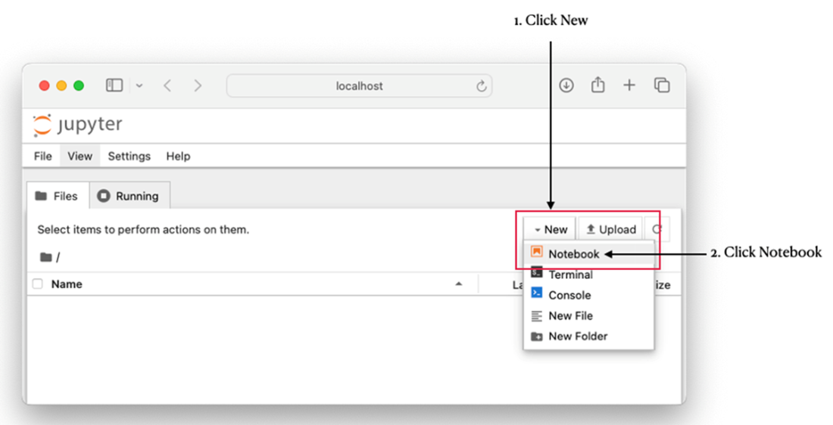
Task: Reload page using address bar icon
Action: tap(481, 86)
